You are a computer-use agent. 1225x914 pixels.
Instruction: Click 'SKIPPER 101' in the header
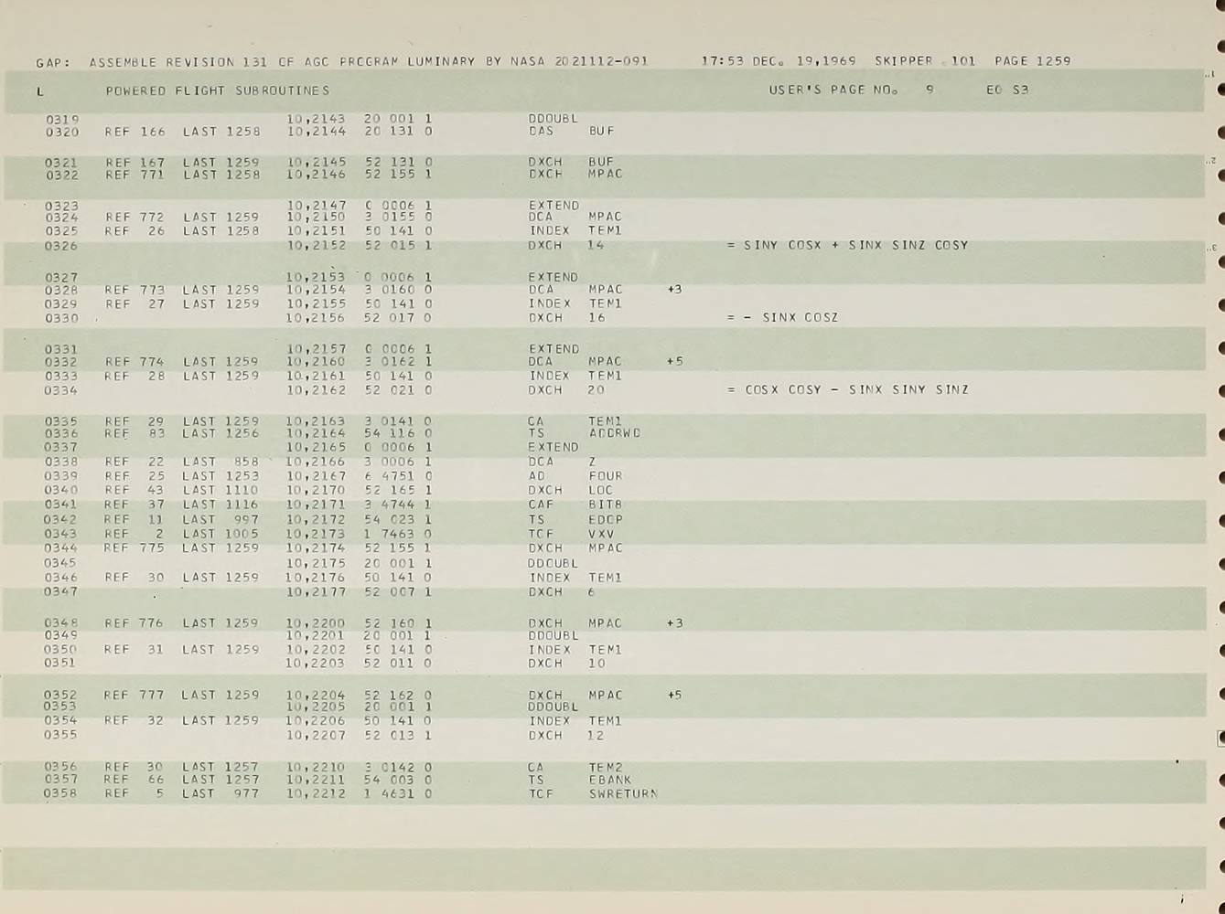tap(925, 61)
